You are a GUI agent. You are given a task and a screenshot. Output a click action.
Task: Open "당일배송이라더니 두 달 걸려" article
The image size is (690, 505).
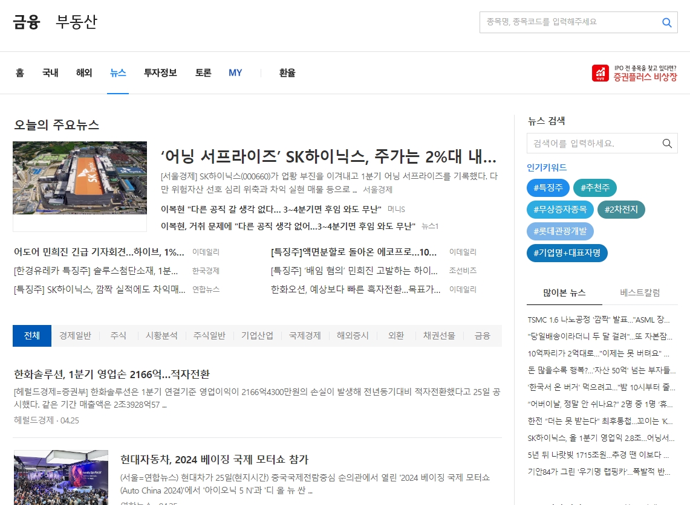600,336
